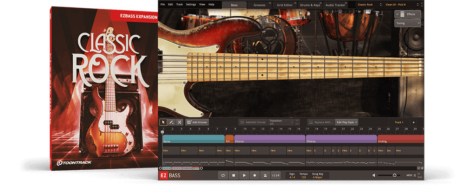Viewport: 475px width, 193px height.
Task: Select the arrow pointer tool
Action: coord(163,122)
